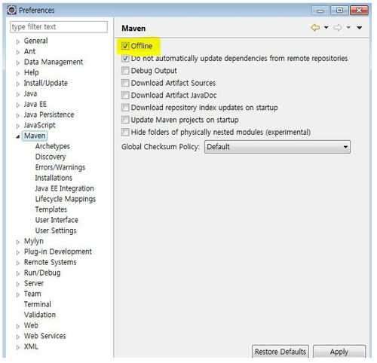Open User Interface under Maven
377x363 pixels.
point(57,220)
